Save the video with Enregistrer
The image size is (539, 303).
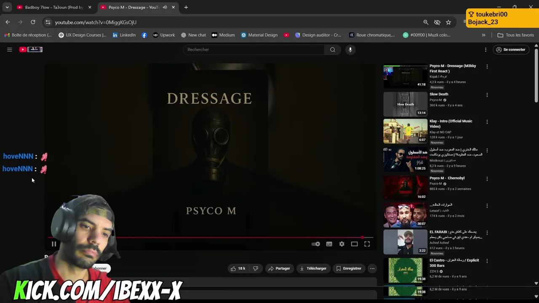coord(349,268)
